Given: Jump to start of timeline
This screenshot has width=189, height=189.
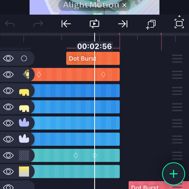Looking at the screenshot, I should (x=66, y=24).
